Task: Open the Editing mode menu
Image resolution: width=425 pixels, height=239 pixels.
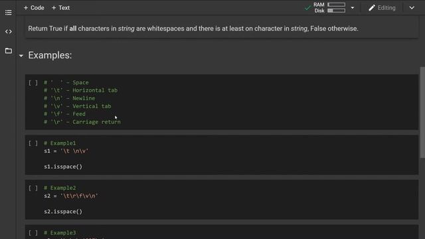Action: coord(382,8)
